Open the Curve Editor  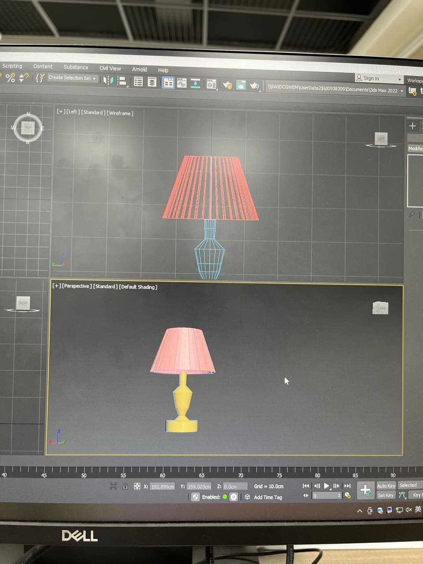click(182, 83)
